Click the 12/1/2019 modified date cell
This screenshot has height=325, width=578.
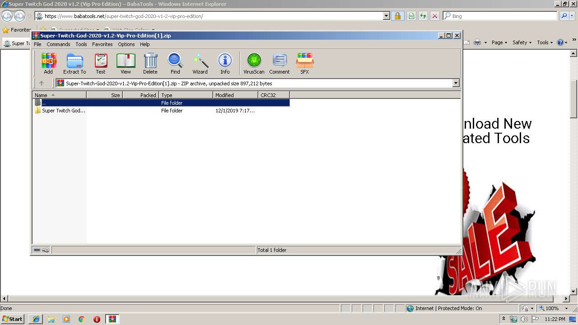coord(235,111)
